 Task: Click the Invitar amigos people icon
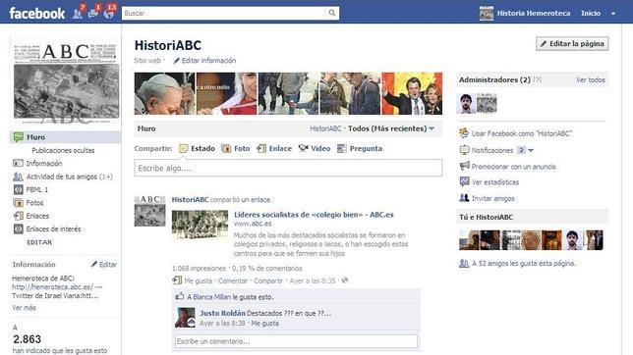point(464,198)
